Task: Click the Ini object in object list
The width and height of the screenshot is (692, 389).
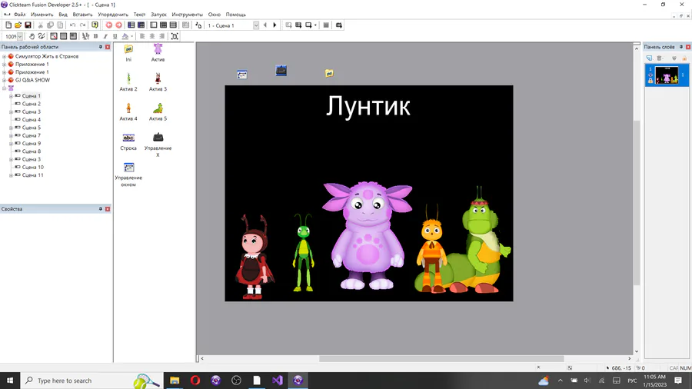Action: (128, 52)
